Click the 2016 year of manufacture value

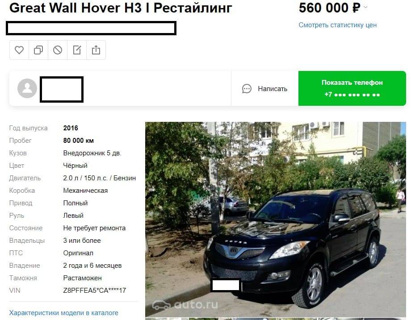tap(71, 128)
